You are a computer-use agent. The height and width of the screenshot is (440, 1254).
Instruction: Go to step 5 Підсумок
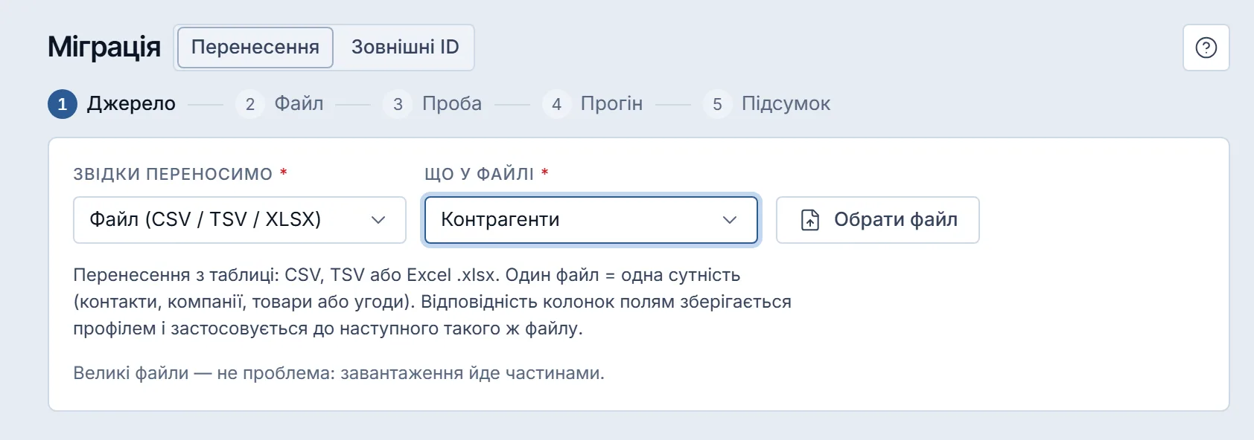tap(767, 104)
